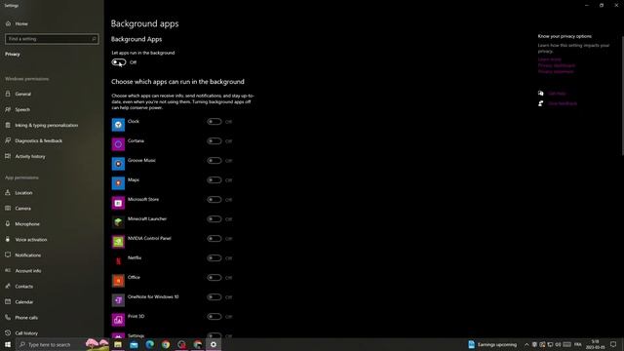Viewport: 624px width, 351px height.
Task: Click the vertical scrollbar of Settings page
Action: pyautogui.click(x=622, y=96)
